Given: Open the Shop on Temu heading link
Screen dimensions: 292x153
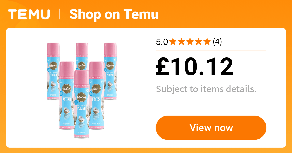Looking at the screenshot, I should 114,14.
